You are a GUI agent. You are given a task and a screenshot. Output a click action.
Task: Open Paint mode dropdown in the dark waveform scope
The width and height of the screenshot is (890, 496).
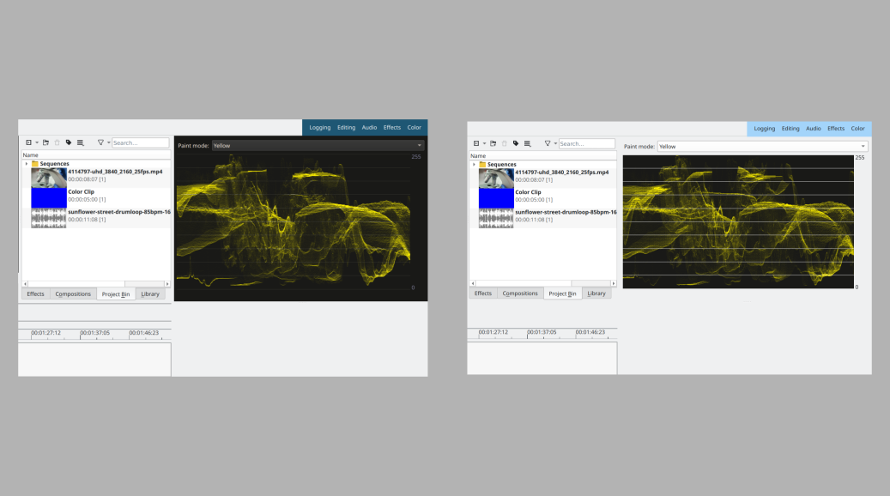click(x=318, y=146)
